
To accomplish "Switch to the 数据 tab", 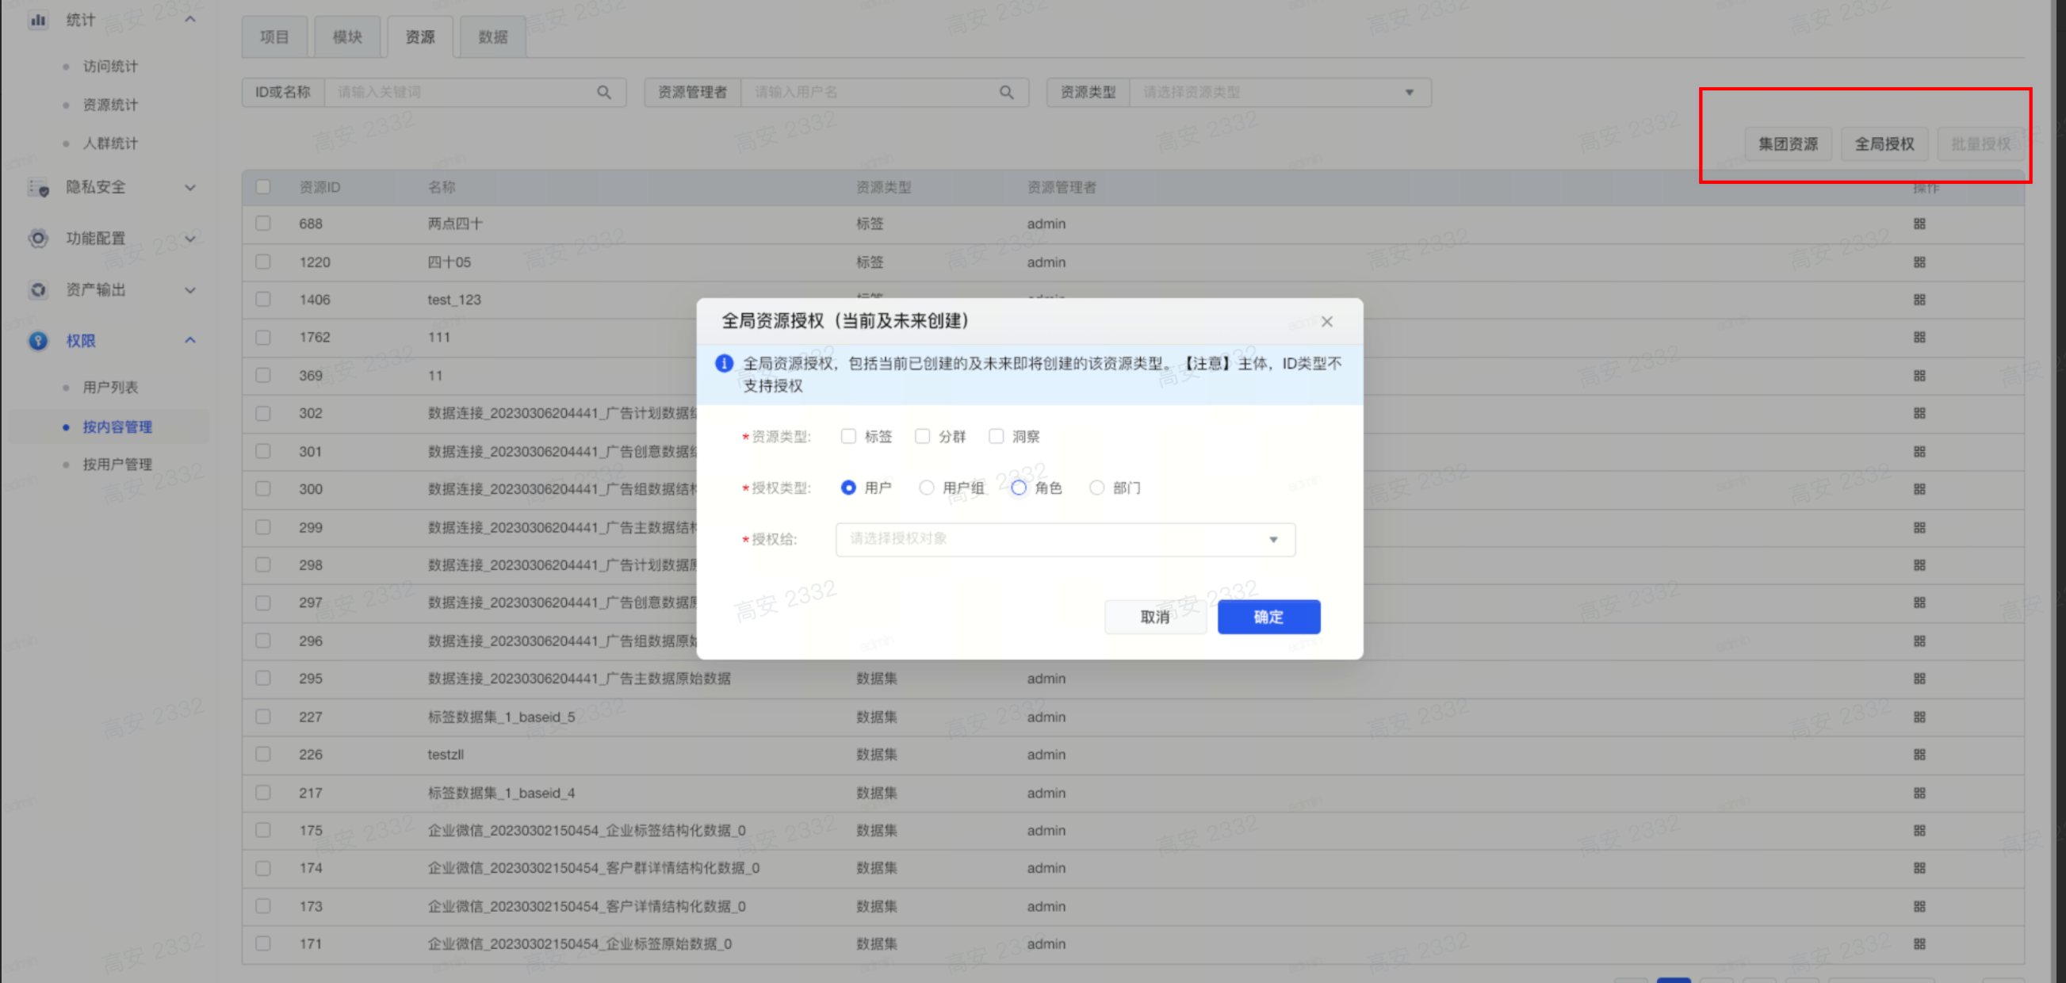I will (493, 37).
